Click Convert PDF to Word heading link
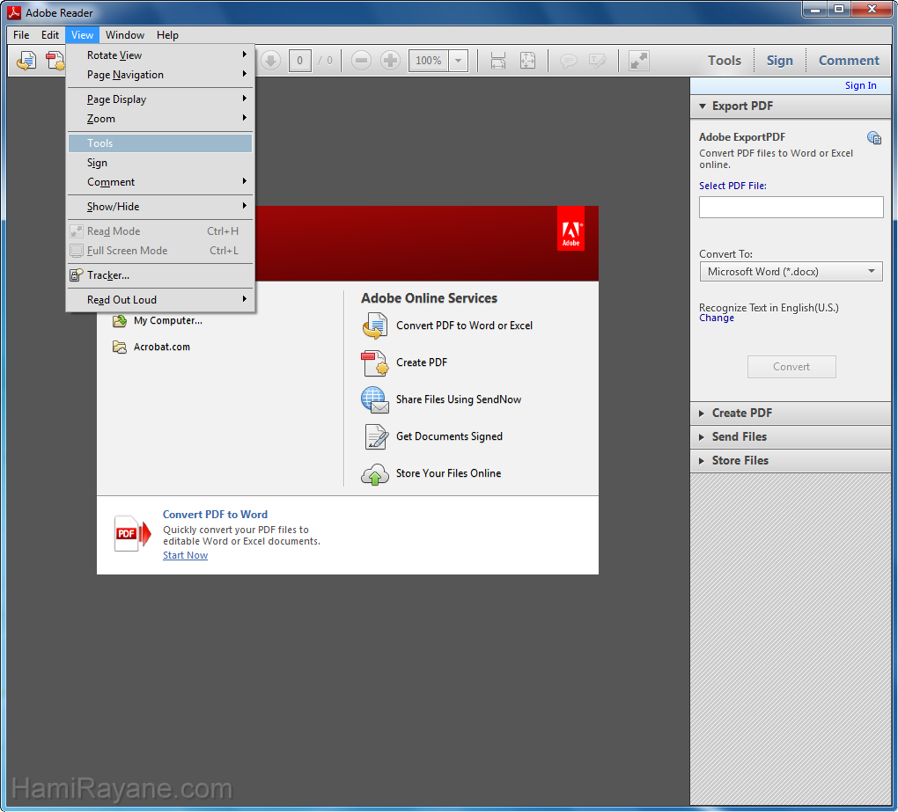 [215, 515]
